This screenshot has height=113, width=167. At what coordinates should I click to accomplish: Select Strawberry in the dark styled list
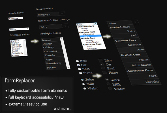(55, 63)
